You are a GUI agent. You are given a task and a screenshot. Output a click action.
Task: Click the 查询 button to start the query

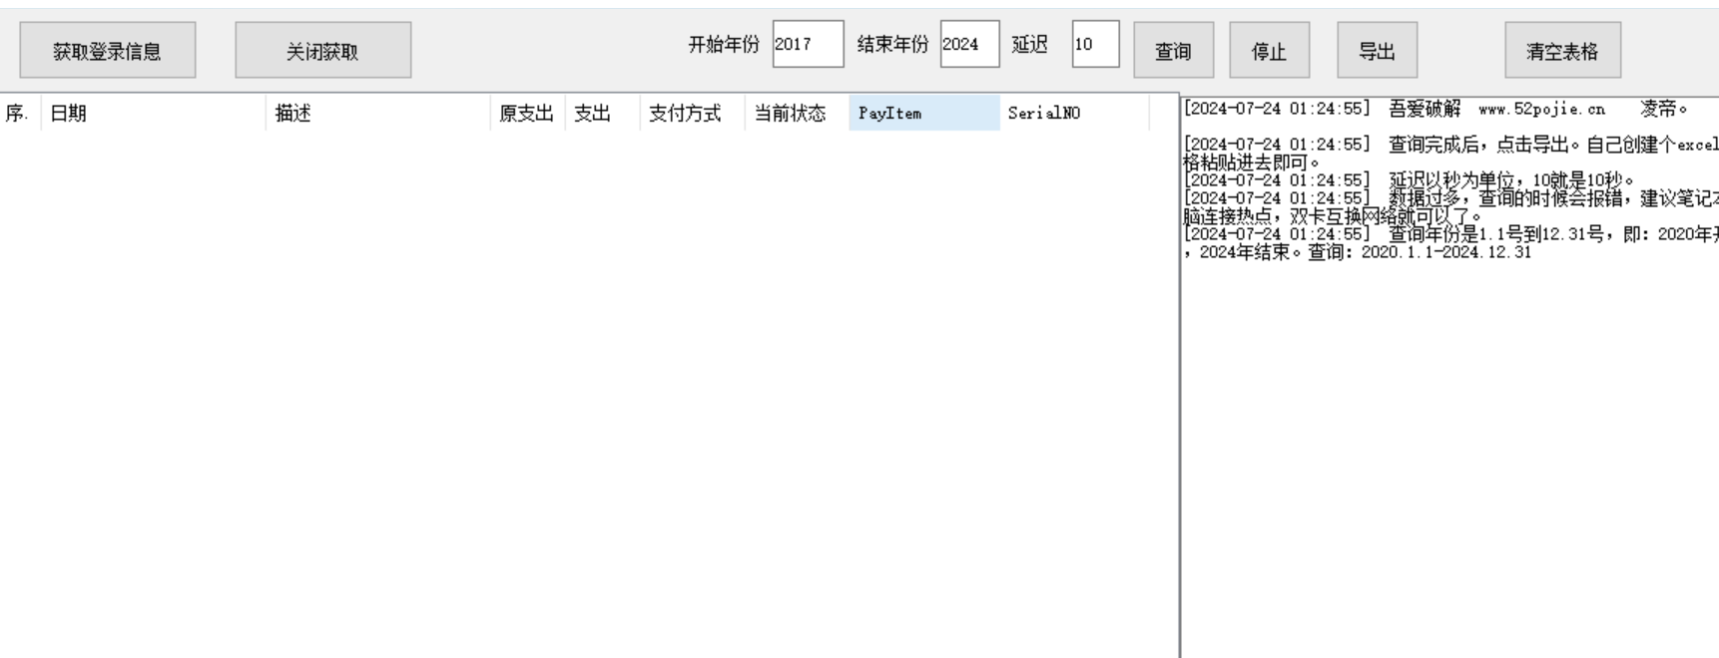point(1173,51)
